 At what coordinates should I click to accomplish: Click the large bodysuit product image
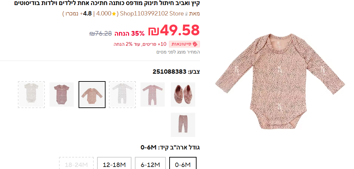coord(280,81)
